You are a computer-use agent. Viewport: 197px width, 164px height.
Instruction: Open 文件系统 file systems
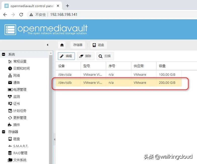[20, 160]
